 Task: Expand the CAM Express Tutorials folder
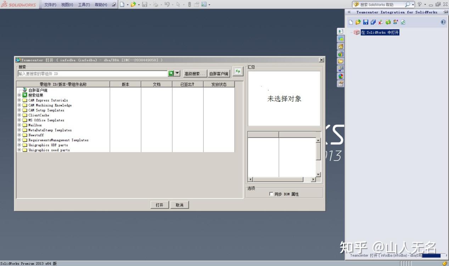coord(19,100)
